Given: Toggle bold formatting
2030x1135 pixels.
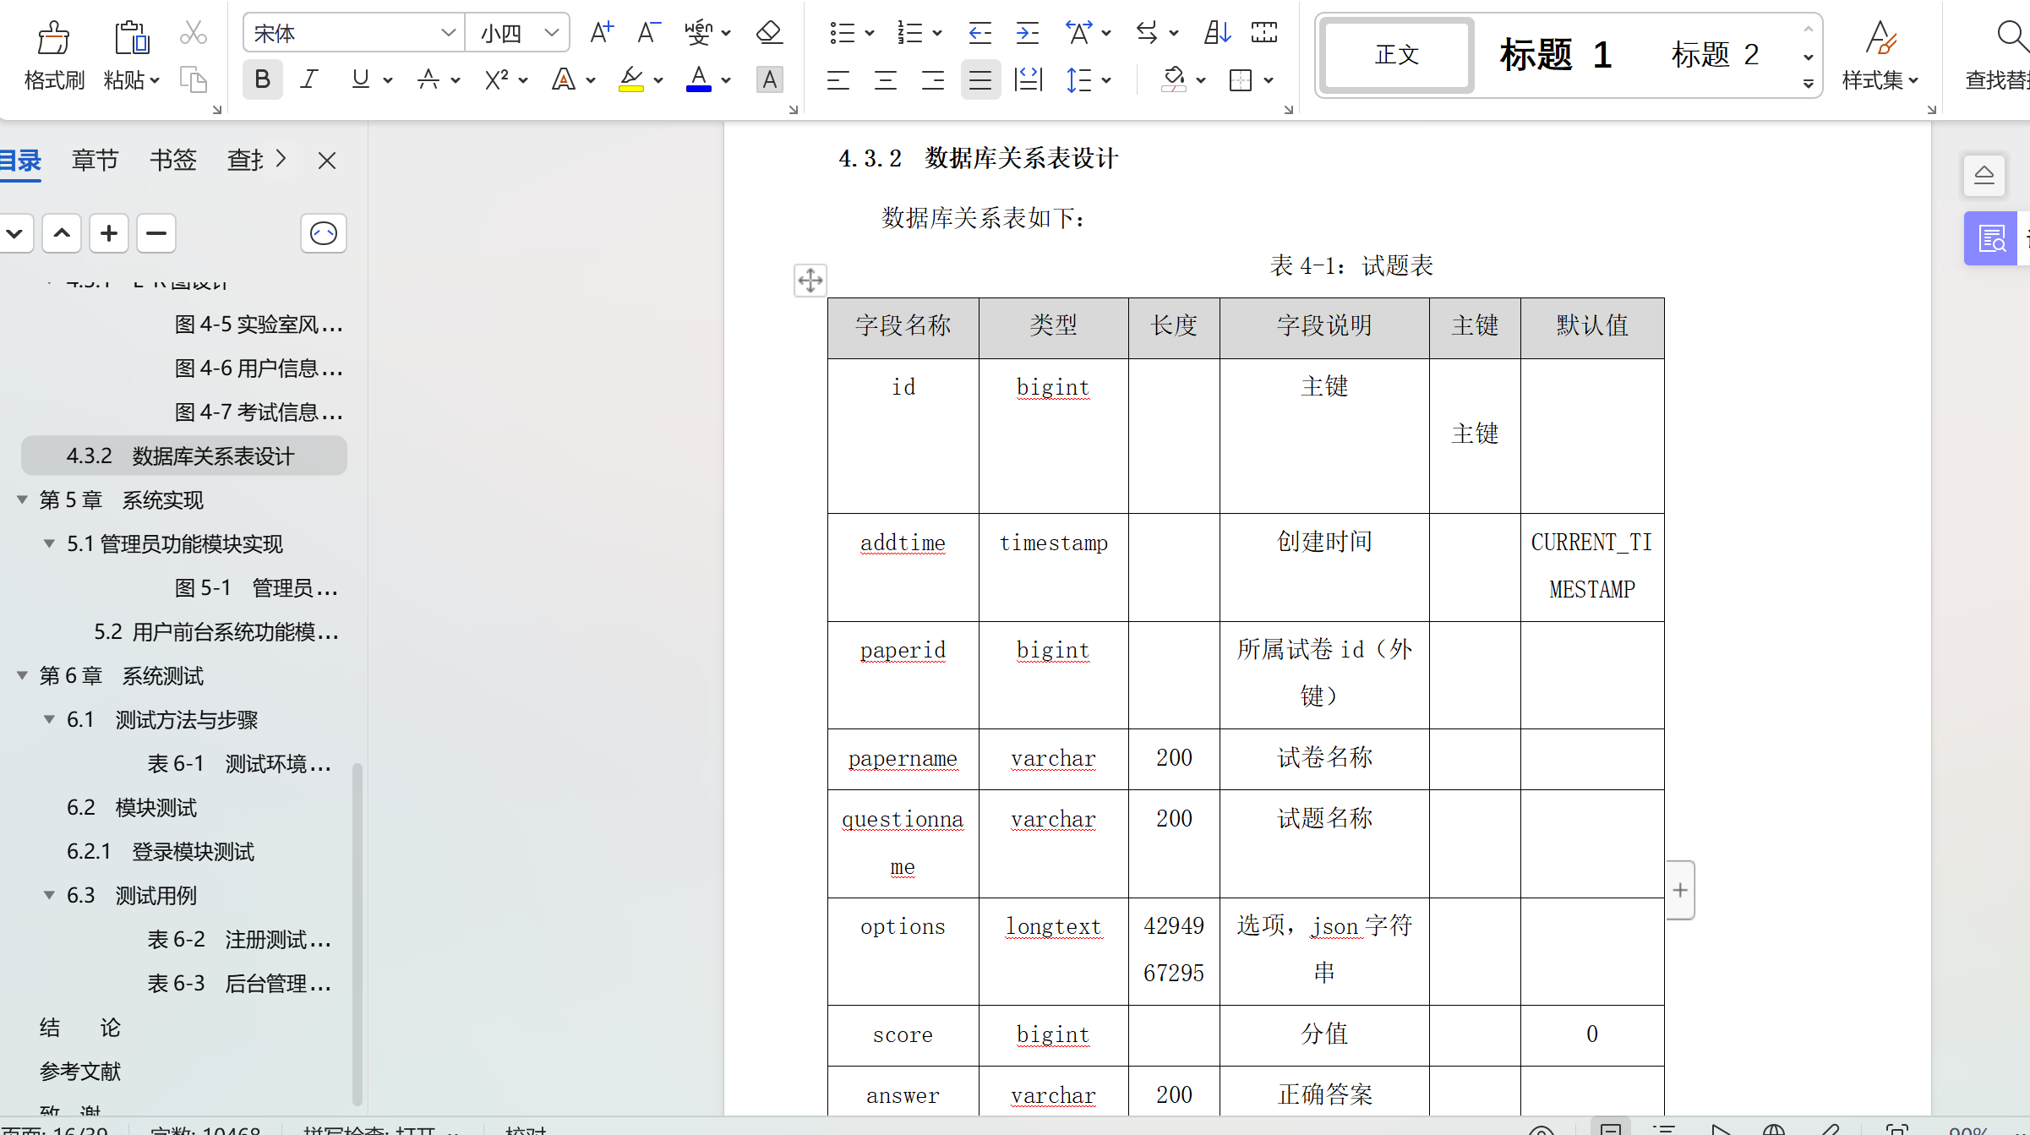Looking at the screenshot, I should coord(262,79).
